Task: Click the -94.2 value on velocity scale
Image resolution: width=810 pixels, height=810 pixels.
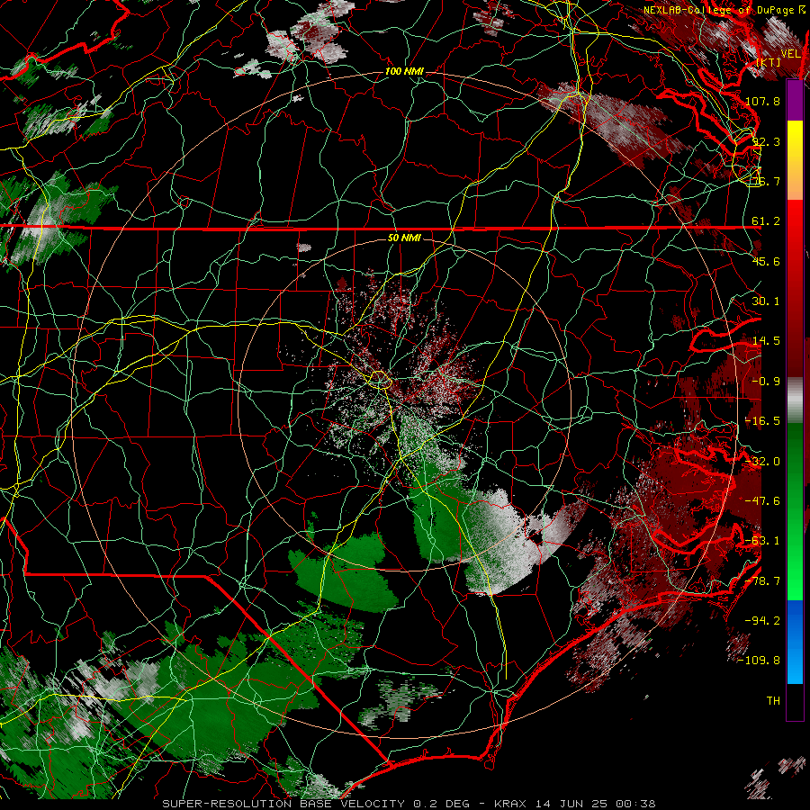Action: (762, 621)
